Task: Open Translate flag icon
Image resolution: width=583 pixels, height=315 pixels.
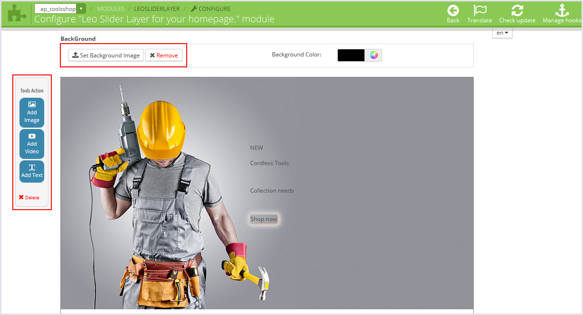Action: (480, 10)
